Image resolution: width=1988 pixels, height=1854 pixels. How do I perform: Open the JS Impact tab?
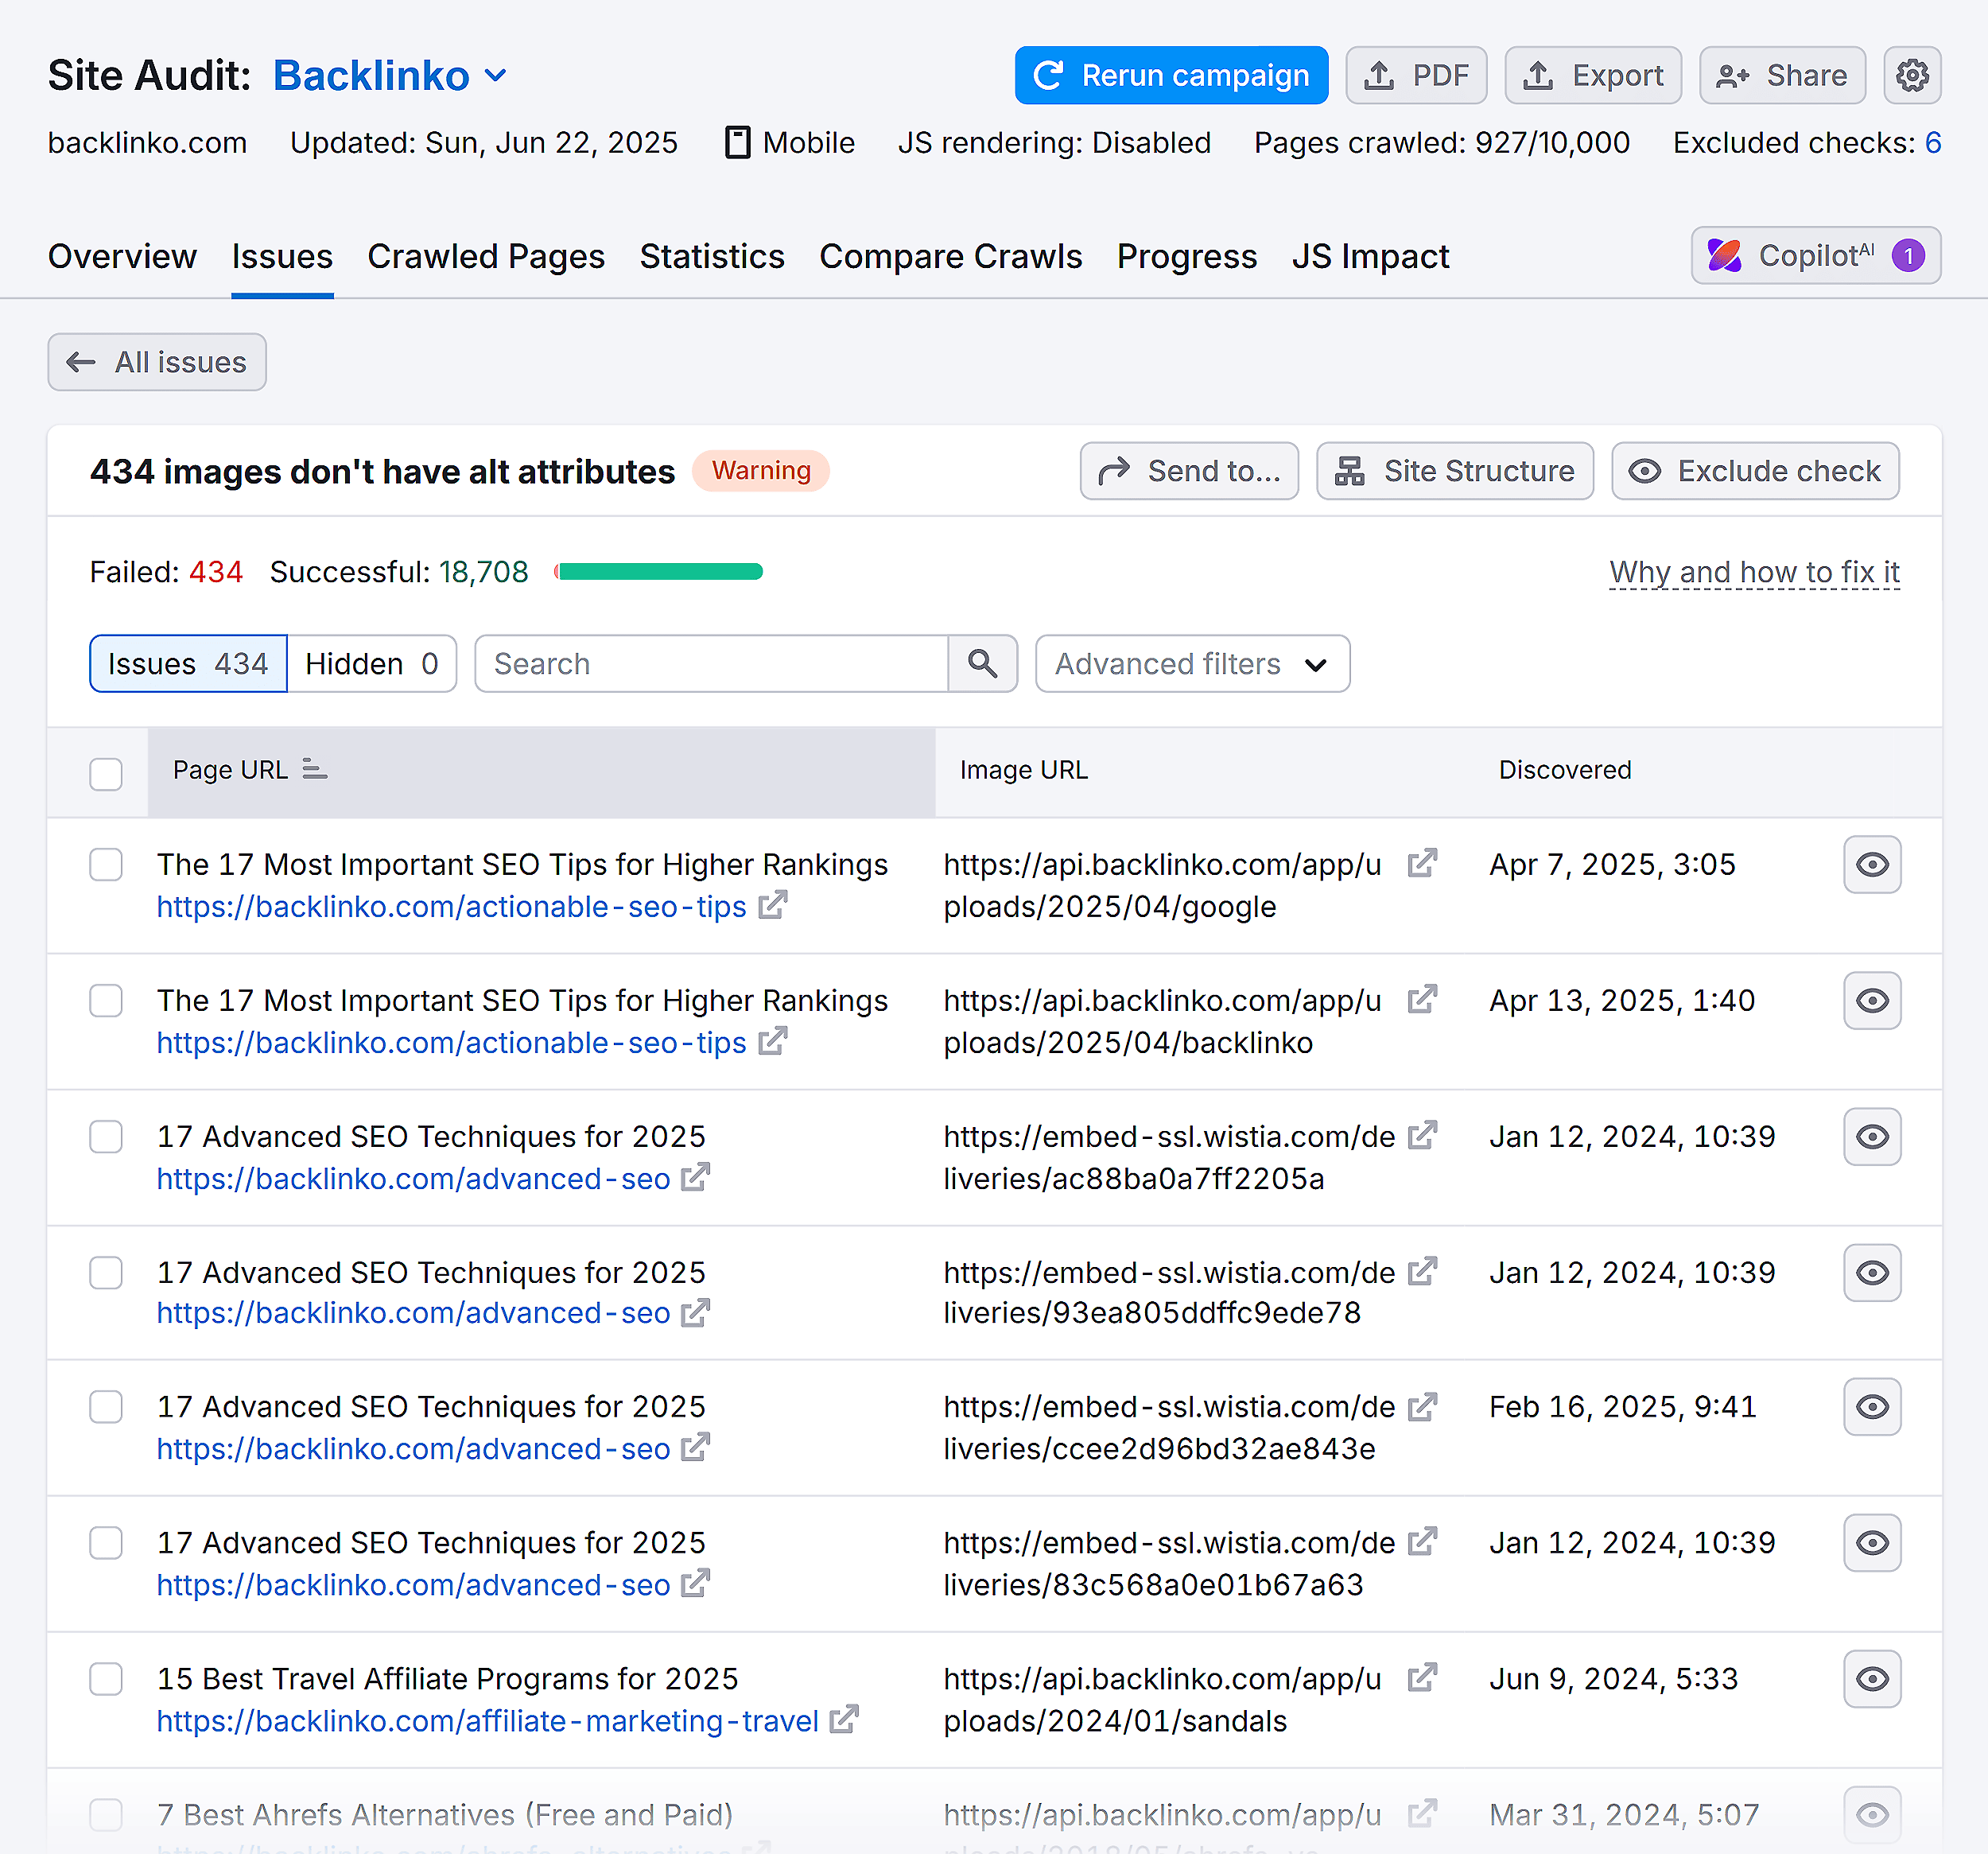click(x=1369, y=257)
